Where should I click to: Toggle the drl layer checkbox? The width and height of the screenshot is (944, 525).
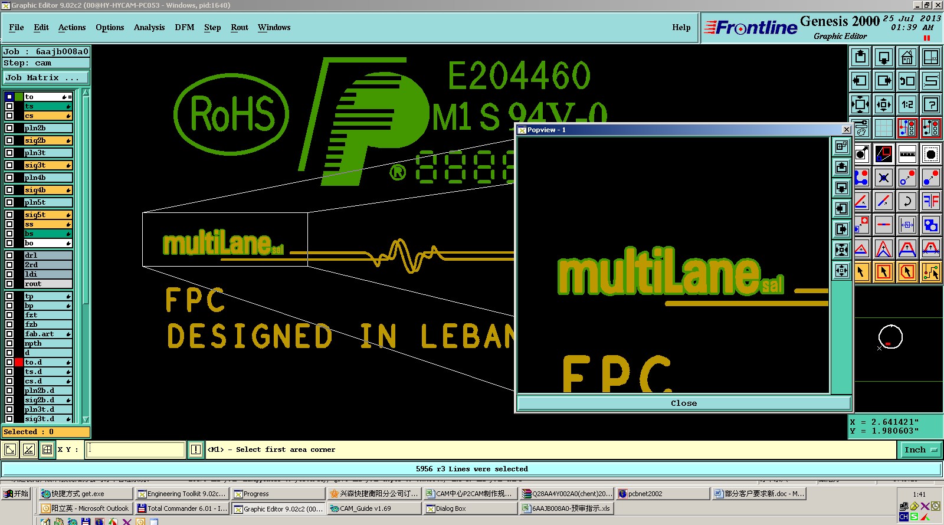click(x=9, y=255)
